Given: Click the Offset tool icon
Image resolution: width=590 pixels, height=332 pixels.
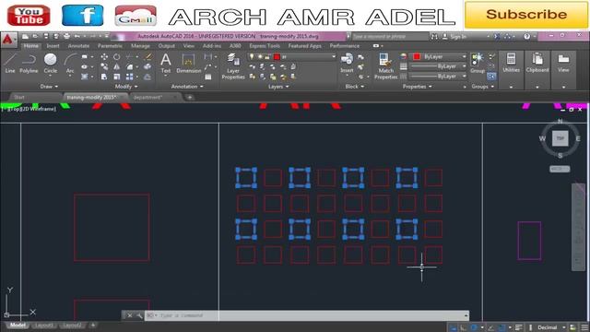Looking at the screenshot, I should [x=147, y=77].
